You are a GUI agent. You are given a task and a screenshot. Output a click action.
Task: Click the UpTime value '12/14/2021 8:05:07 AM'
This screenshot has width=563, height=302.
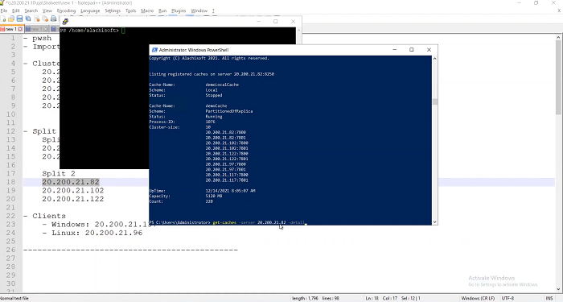[230, 191]
